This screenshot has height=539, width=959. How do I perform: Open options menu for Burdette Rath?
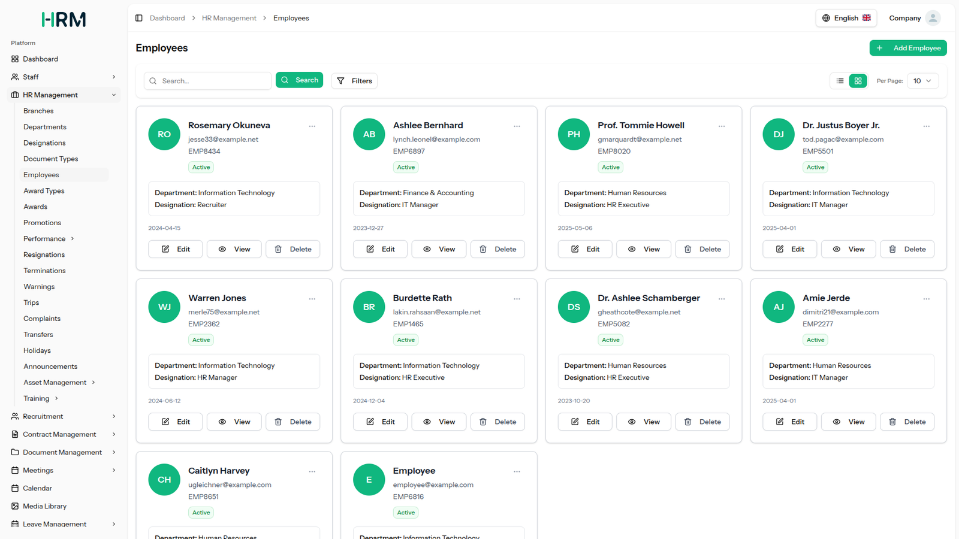(x=517, y=299)
